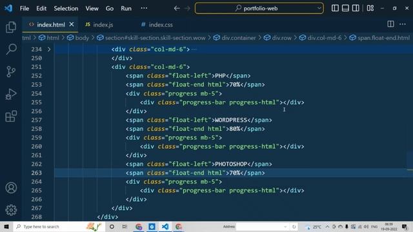413x232 pixels.
Task: Open the Go menu
Action: coord(110,8)
